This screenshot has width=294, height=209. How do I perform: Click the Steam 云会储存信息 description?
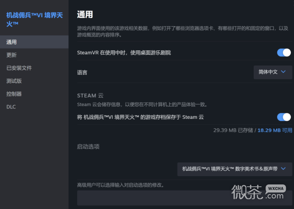[x=142, y=104]
